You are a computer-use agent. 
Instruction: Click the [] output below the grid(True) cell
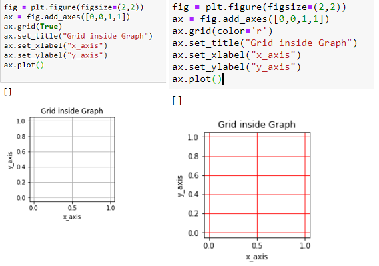[8, 92]
